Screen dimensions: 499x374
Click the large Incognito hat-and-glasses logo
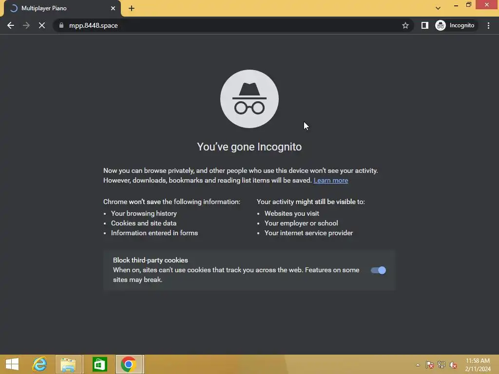[249, 99]
